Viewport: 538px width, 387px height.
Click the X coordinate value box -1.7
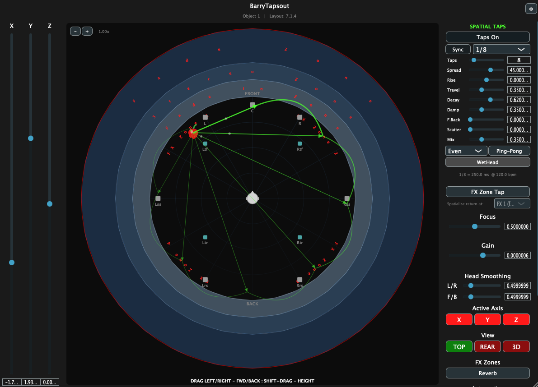[x=12, y=382]
